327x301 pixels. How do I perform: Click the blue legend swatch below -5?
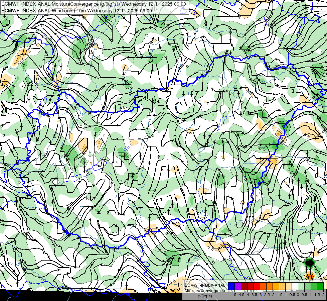pyautogui.click(x=231, y=286)
